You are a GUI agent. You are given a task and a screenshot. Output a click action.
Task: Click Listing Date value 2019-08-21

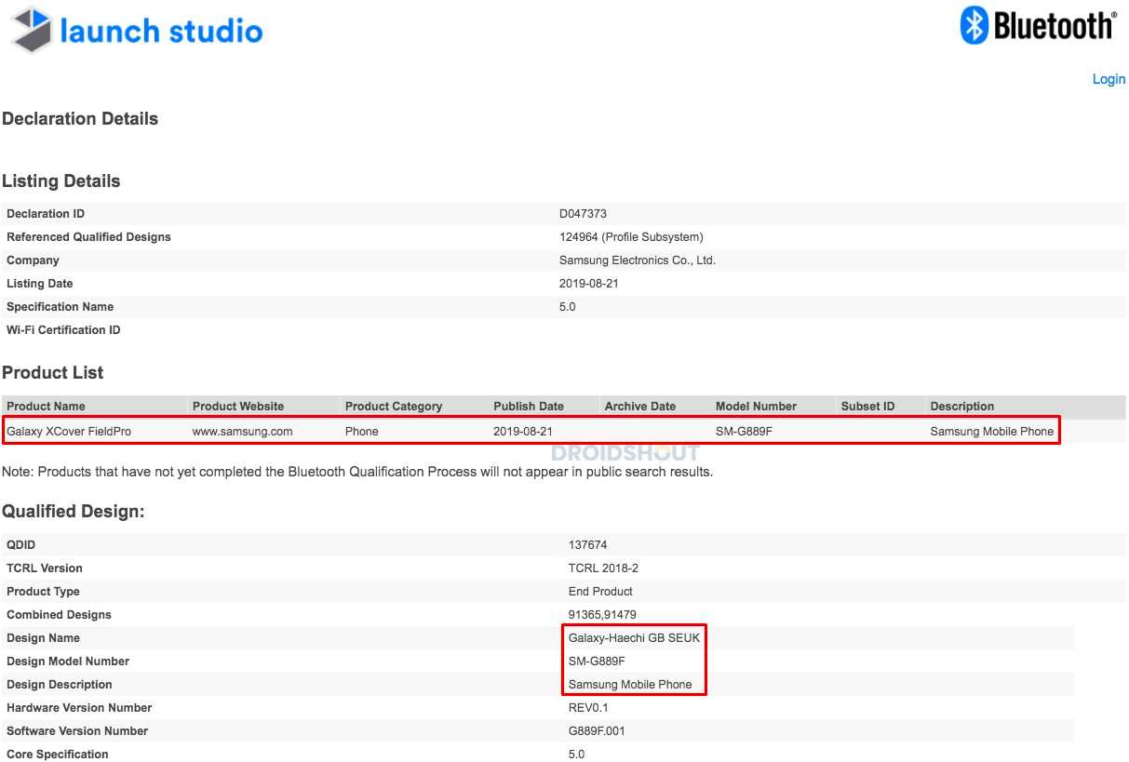tap(589, 284)
